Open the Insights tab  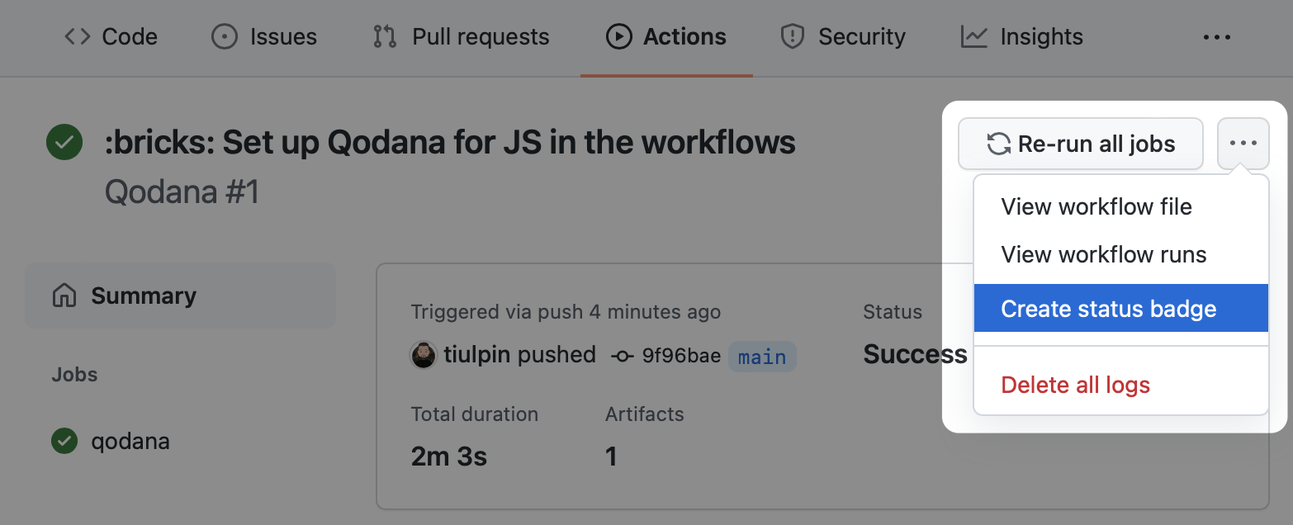[1040, 37]
